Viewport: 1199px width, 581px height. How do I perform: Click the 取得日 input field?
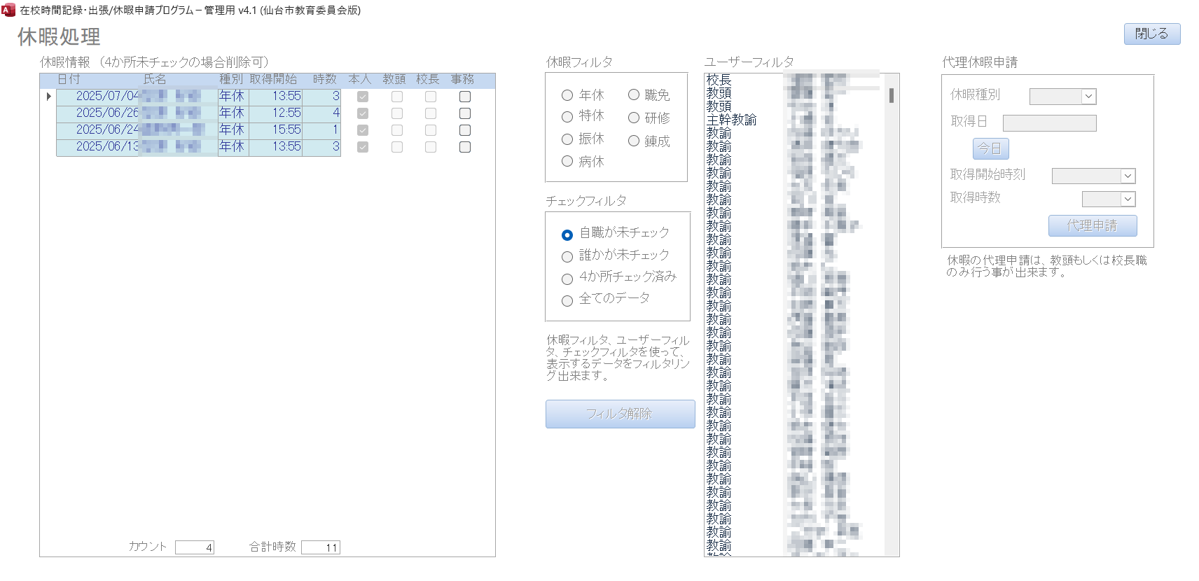[1049, 123]
